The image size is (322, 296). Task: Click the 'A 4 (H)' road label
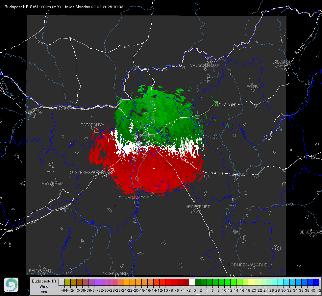click(x=217, y=173)
